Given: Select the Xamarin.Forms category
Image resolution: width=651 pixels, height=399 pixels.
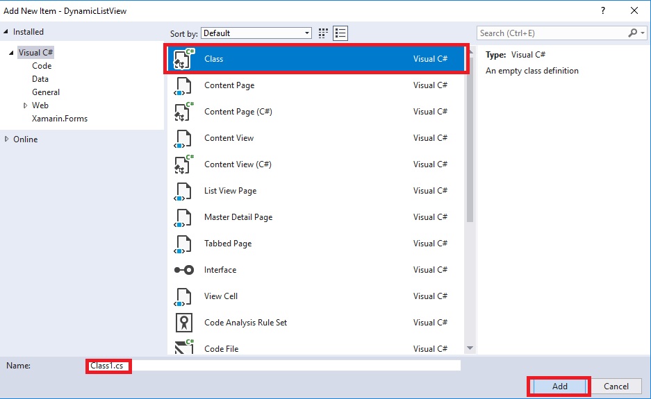Looking at the screenshot, I should click(x=60, y=119).
